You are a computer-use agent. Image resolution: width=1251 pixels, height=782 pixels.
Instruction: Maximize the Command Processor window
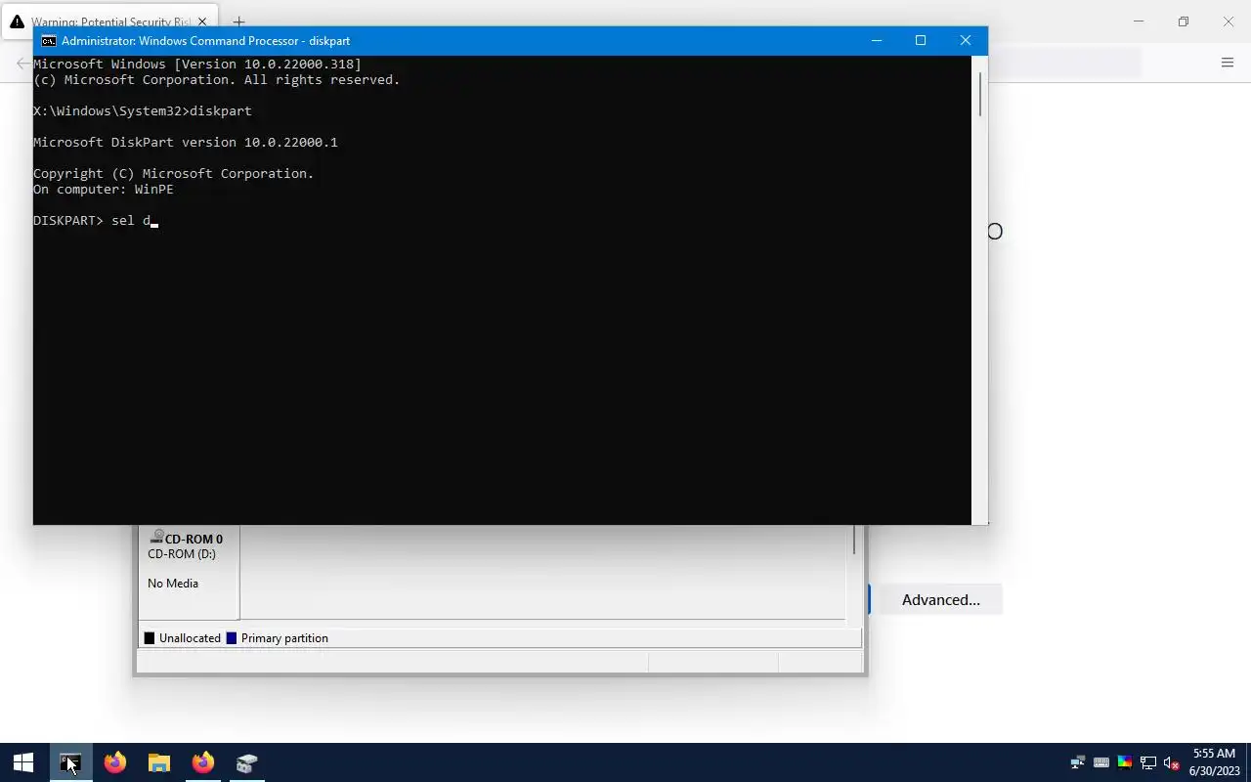coord(921,40)
